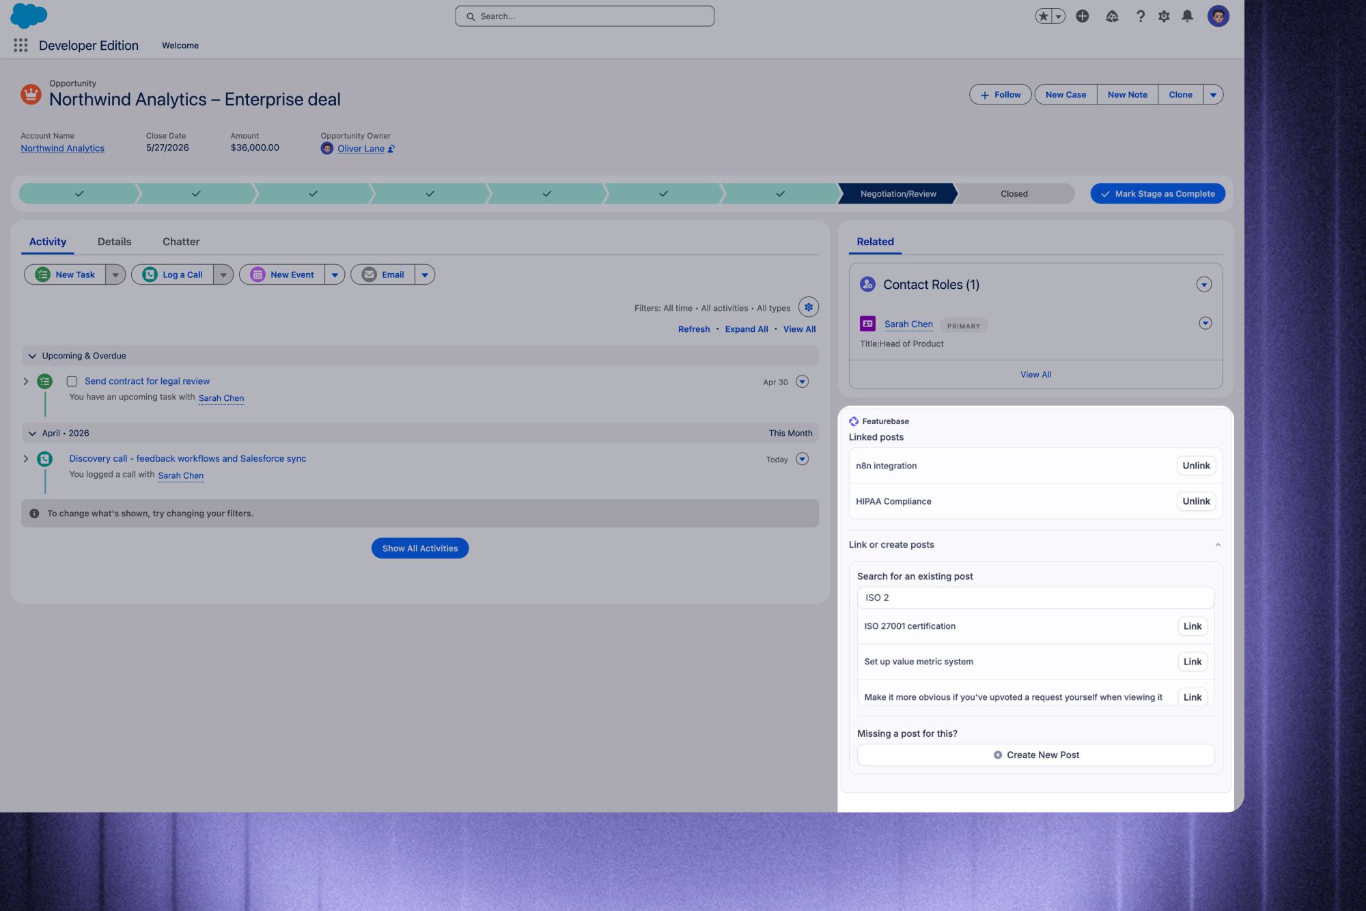The width and height of the screenshot is (1366, 911).
Task: Open the App Launcher grid icon
Action: pyautogui.click(x=20, y=46)
